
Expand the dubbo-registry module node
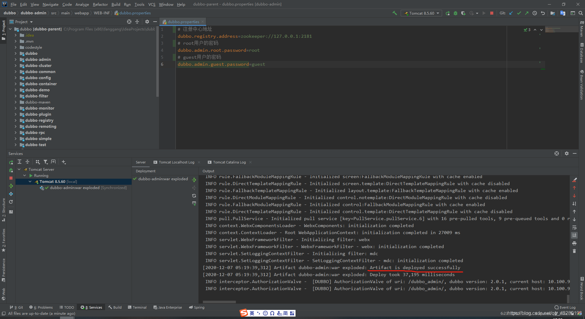pyautogui.click(x=16, y=120)
